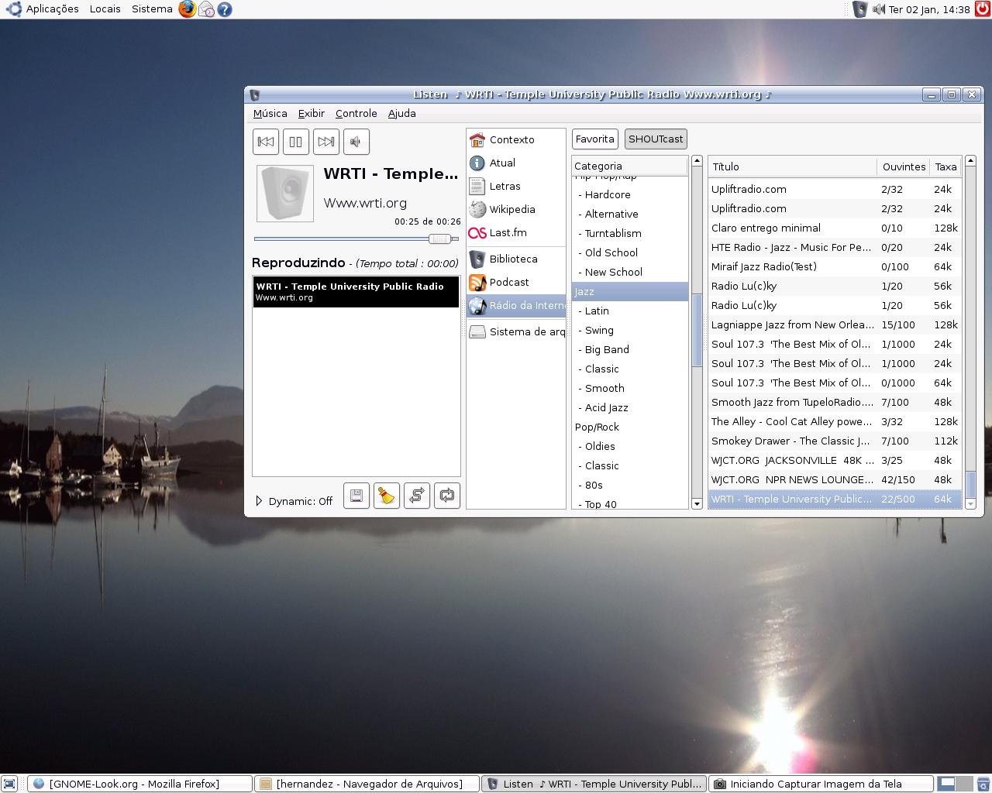
Task: Open the Exibir menu
Action: pos(312,113)
